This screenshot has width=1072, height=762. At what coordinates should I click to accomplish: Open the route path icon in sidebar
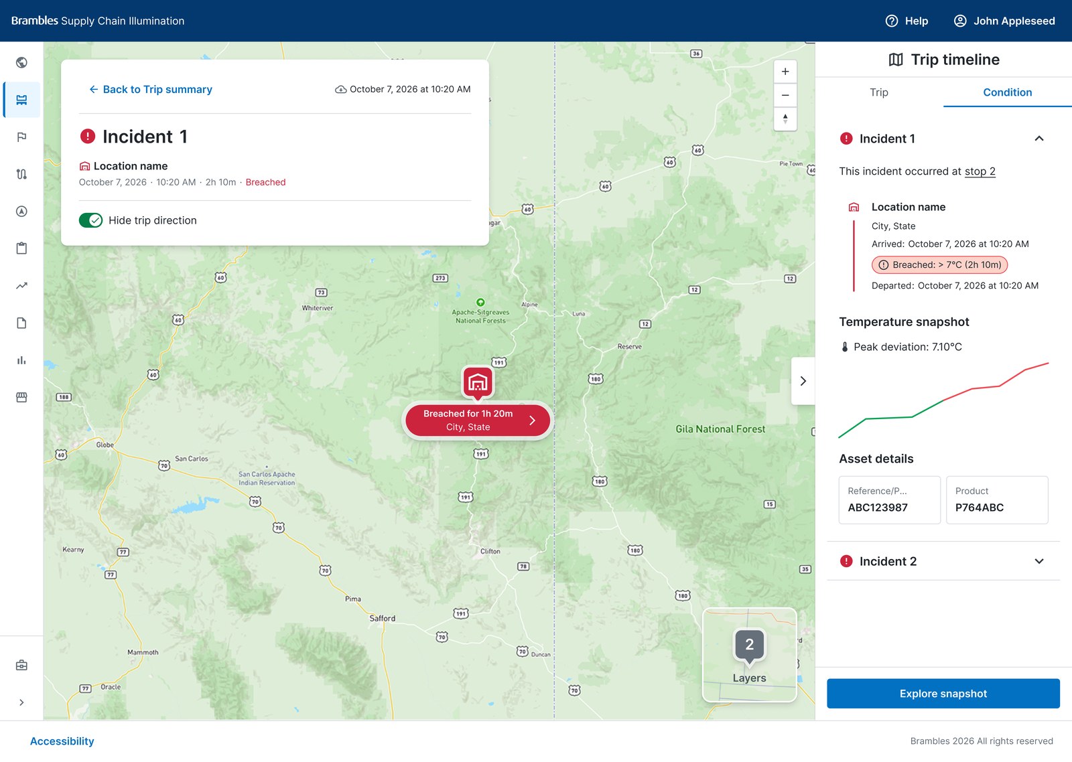[x=21, y=174]
